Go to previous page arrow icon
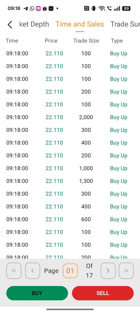The height and width of the screenshot is (313, 140). (x=32, y=271)
